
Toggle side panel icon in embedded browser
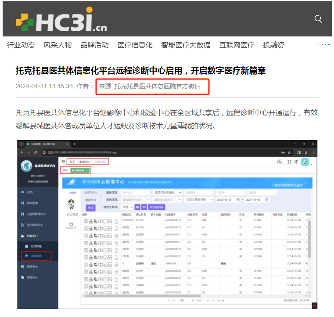click(299, 152)
